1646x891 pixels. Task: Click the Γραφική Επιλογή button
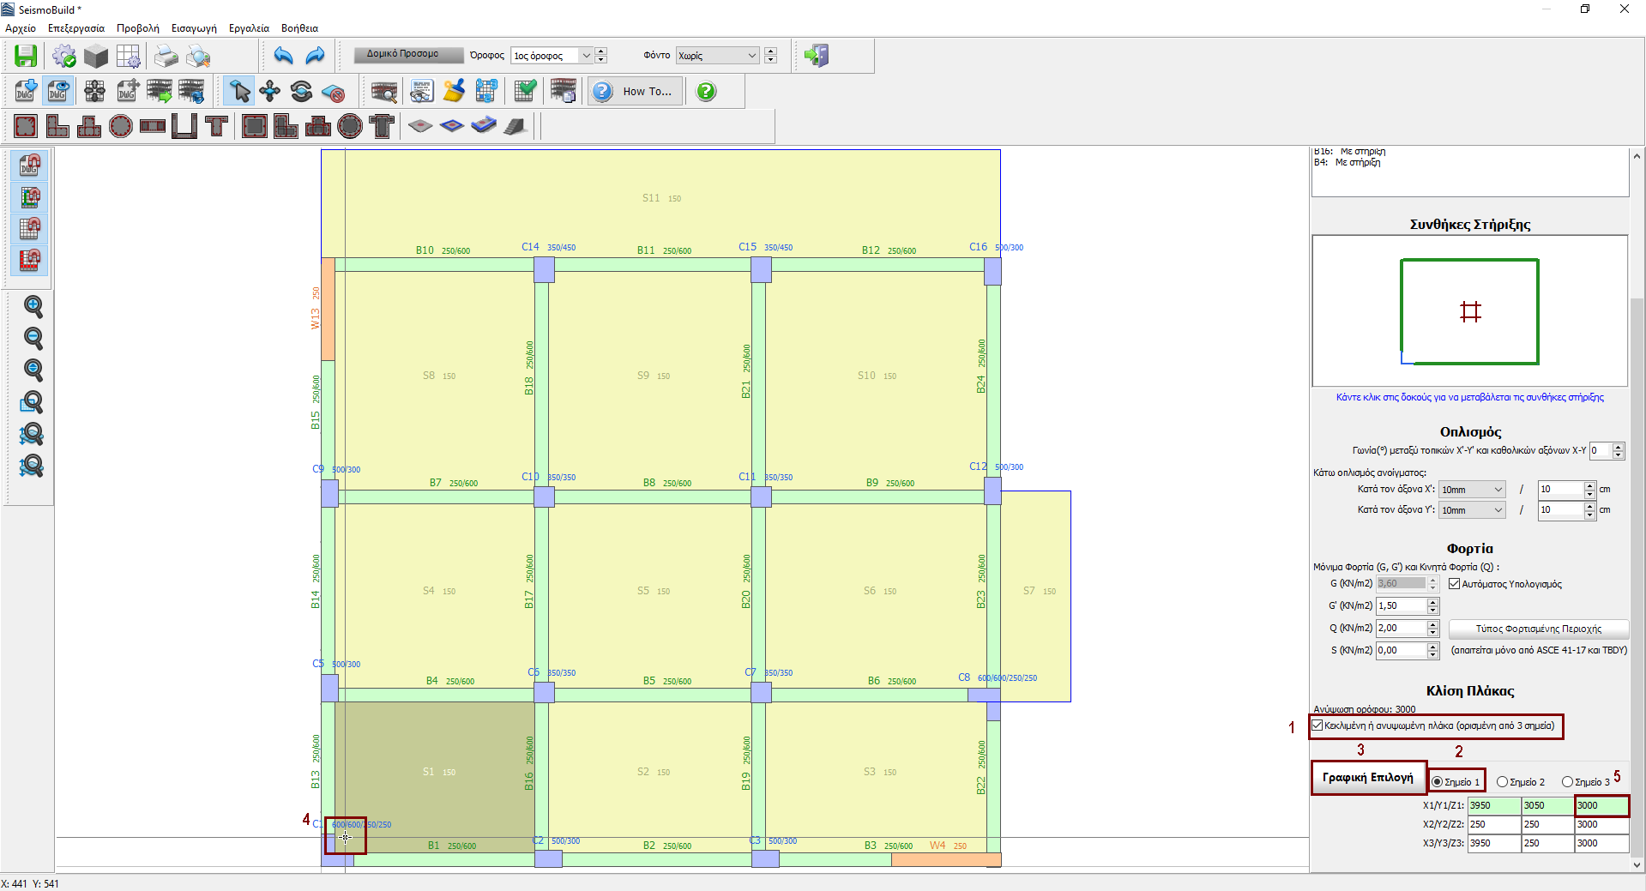click(1367, 778)
